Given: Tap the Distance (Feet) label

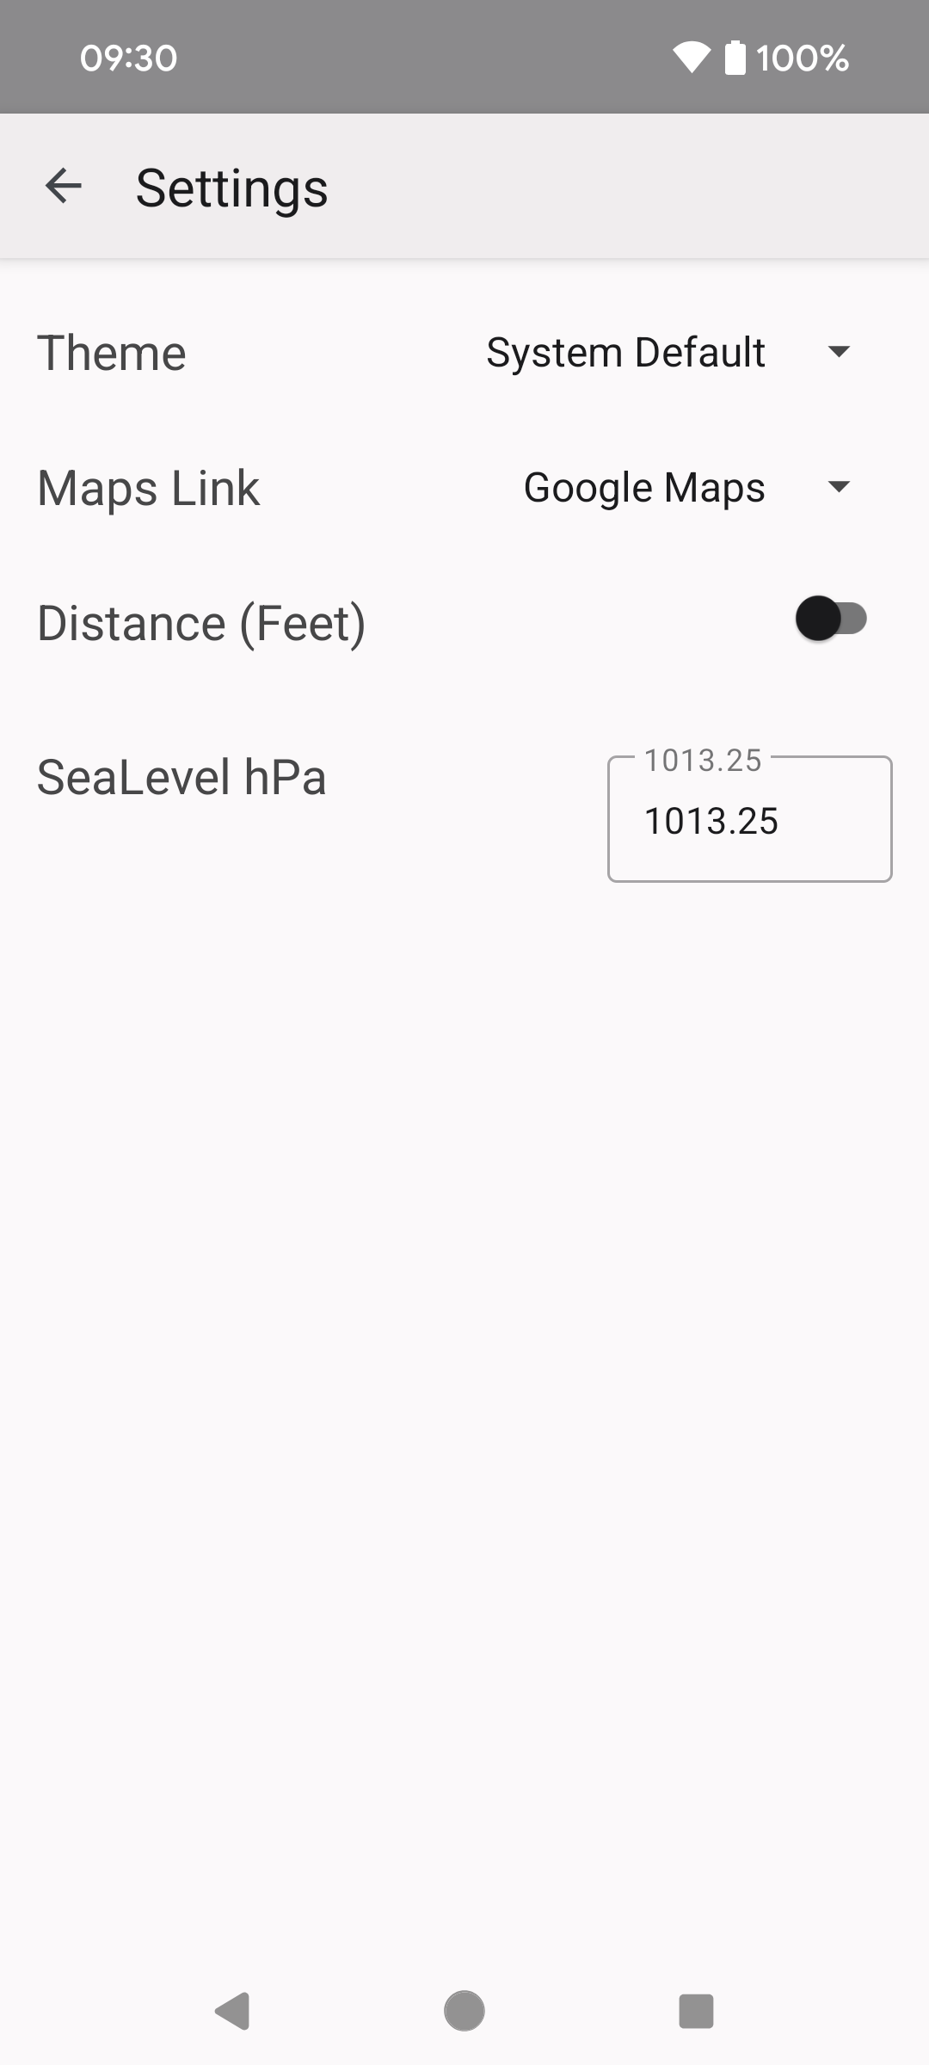Looking at the screenshot, I should [x=201, y=623].
